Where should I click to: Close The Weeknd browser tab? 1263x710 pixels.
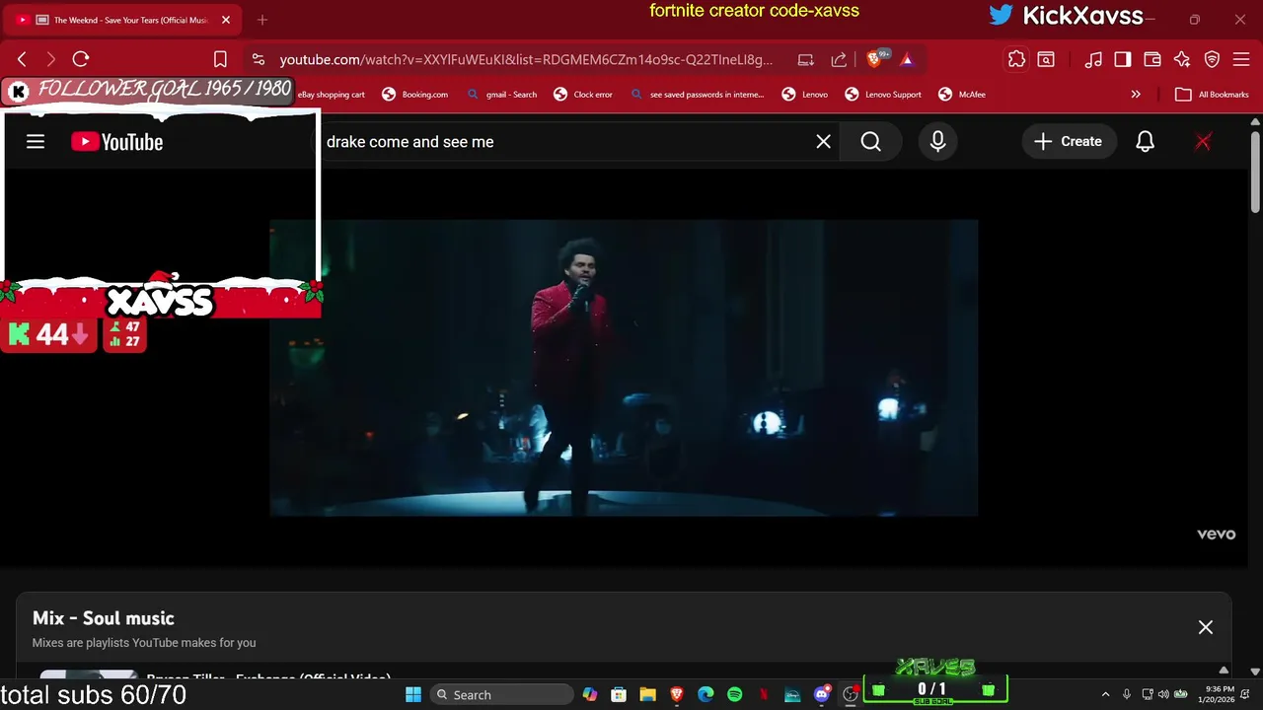point(225,20)
